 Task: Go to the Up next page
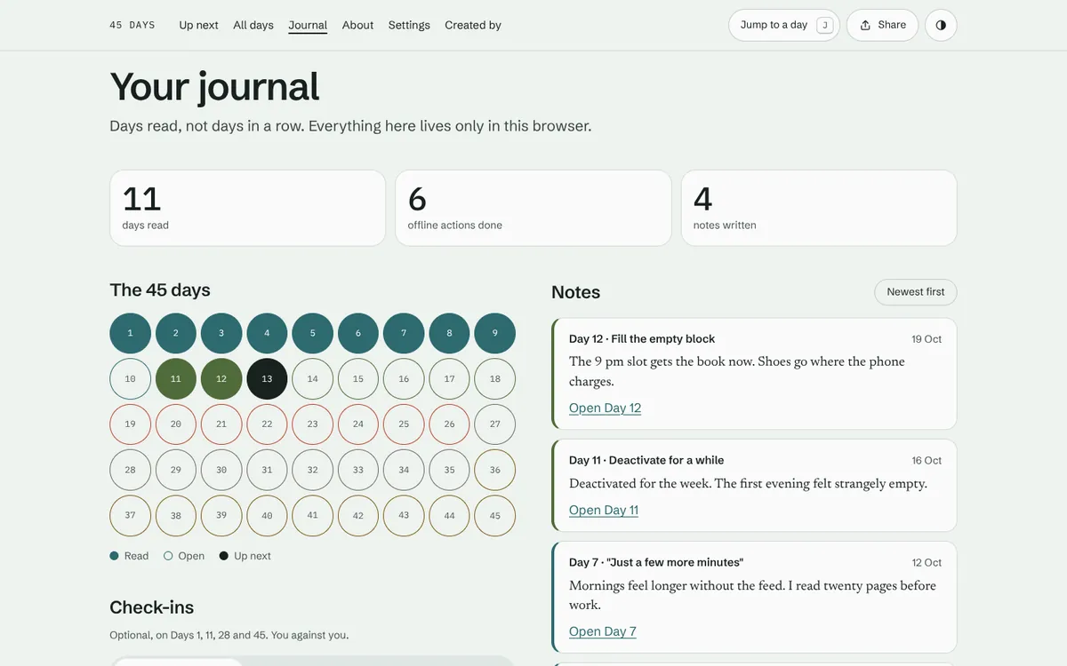pos(198,25)
